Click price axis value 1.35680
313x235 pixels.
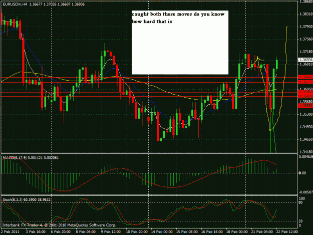[306, 102]
